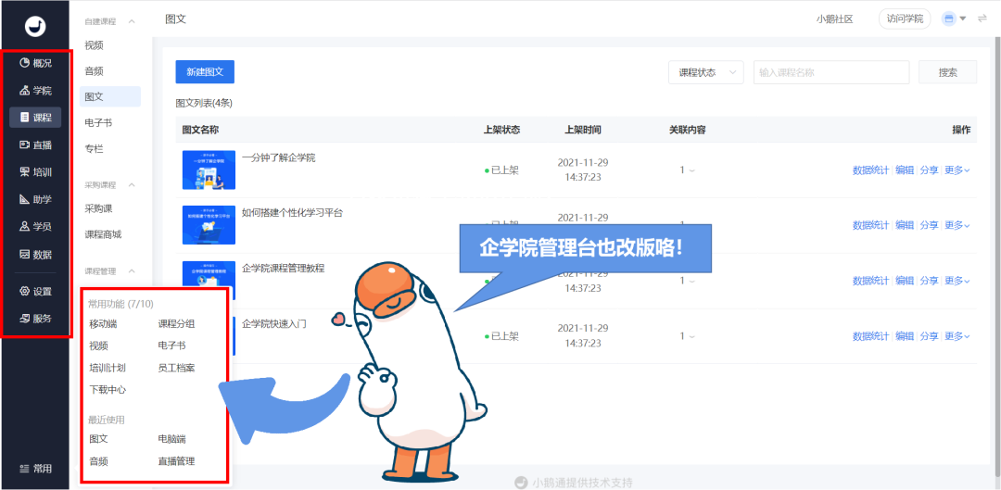The height and width of the screenshot is (490, 1001).
Task: Focus the 输入课程名称 search field
Action: [x=831, y=73]
